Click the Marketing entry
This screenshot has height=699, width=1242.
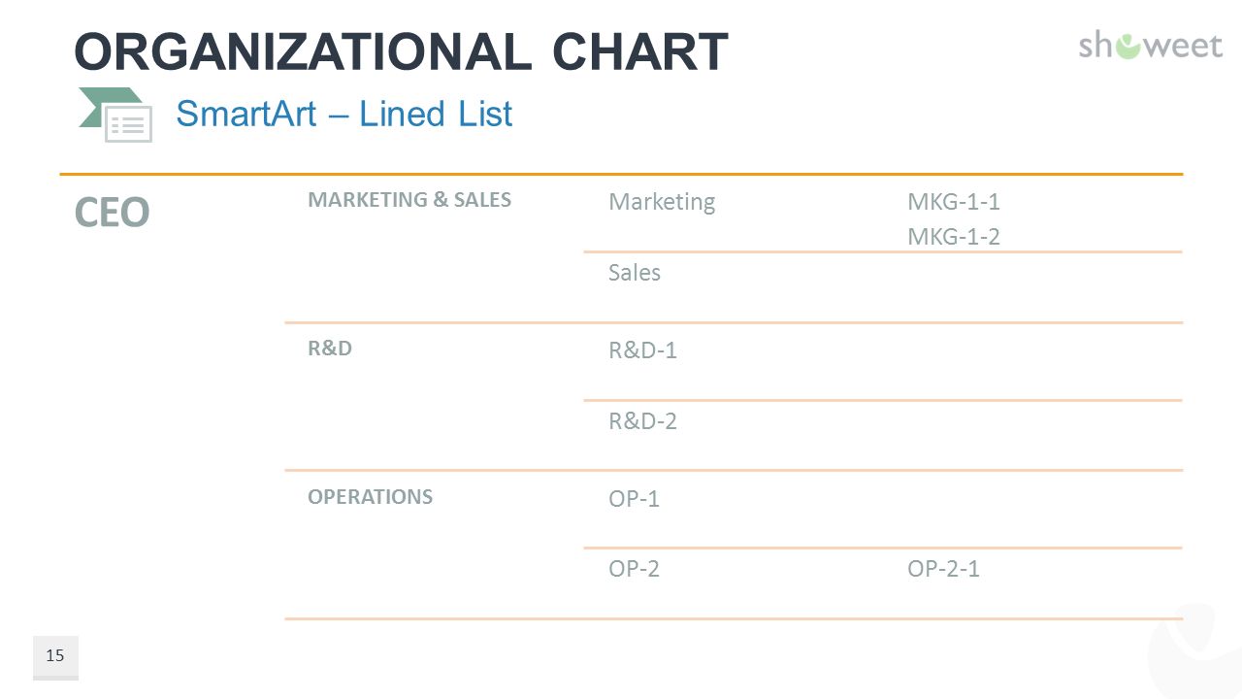(x=662, y=202)
